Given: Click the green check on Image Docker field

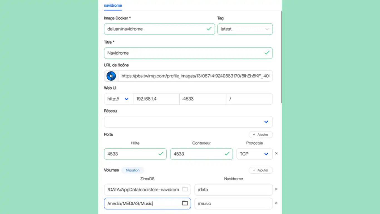Looking at the screenshot, I should click(x=209, y=29).
